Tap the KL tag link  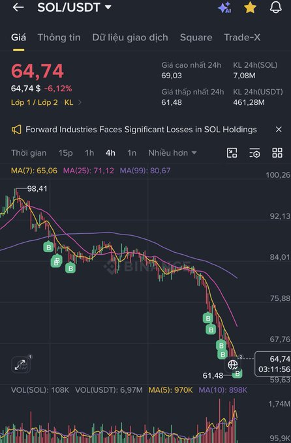[x=69, y=102]
